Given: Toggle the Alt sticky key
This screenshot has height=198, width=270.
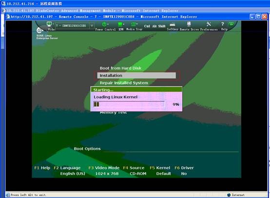Looking at the screenshot, I should coord(154,26).
